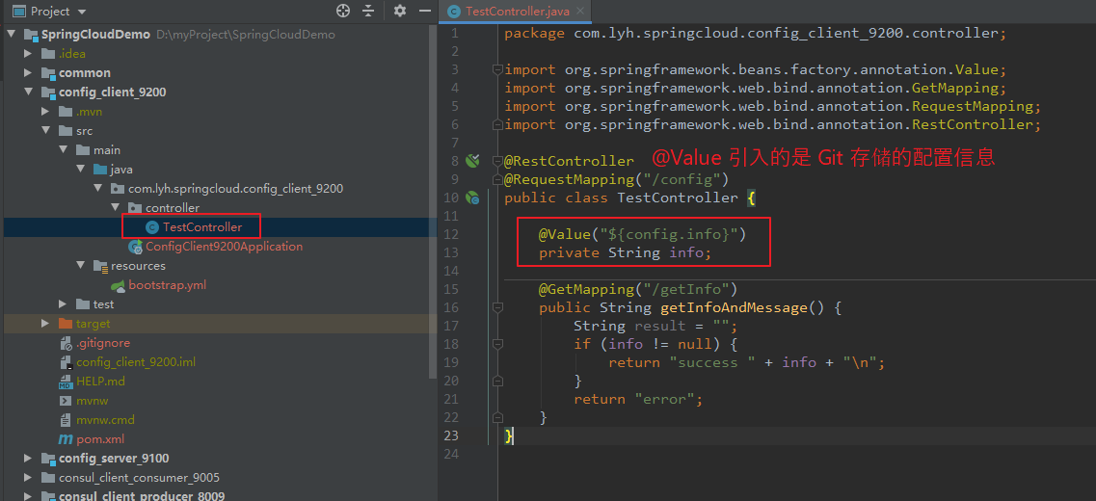
Task: Click the target folder icon
Action: point(65,324)
